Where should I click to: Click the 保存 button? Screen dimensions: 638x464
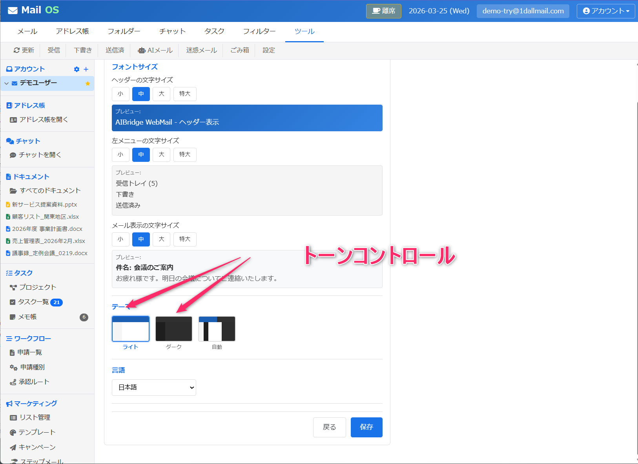[366, 427]
